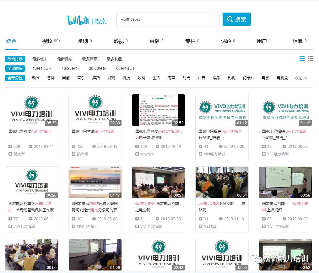The width and height of the screenshot is (319, 273).
Task: Switch to list view layout icon
Action: pos(310,59)
